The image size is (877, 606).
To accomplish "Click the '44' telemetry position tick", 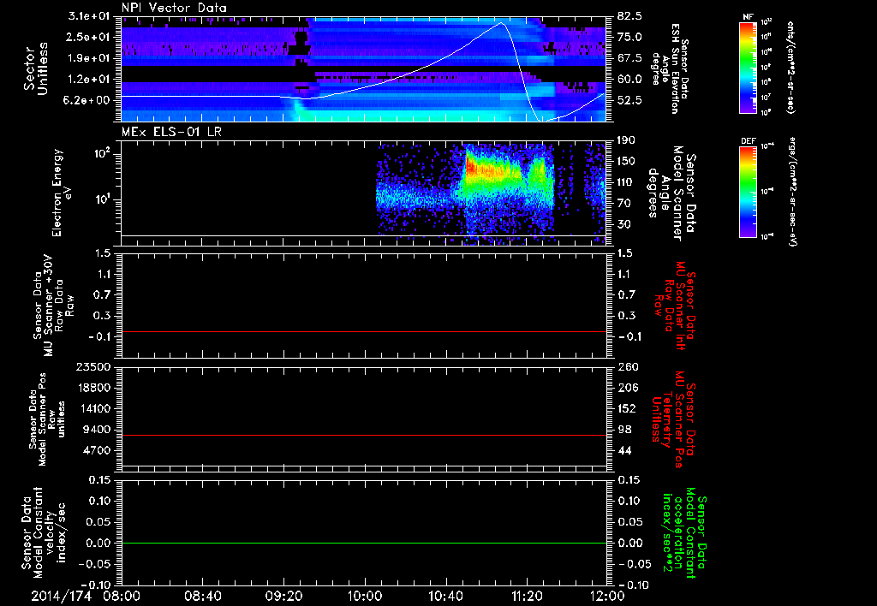I will [x=623, y=450].
